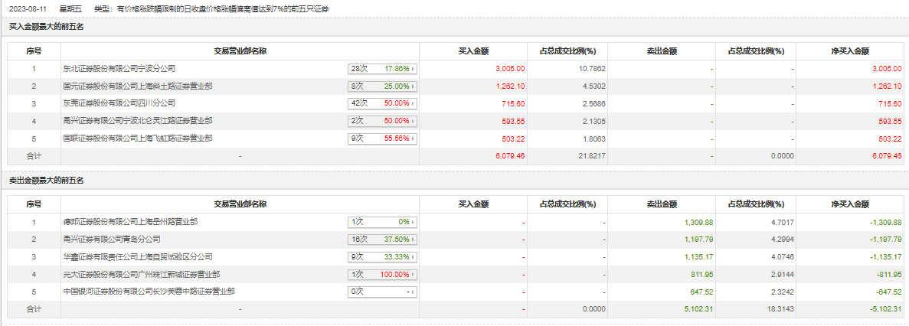This screenshot has height=326, width=909.
Task: Select net buy value -811.95
Action: click(x=890, y=275)
